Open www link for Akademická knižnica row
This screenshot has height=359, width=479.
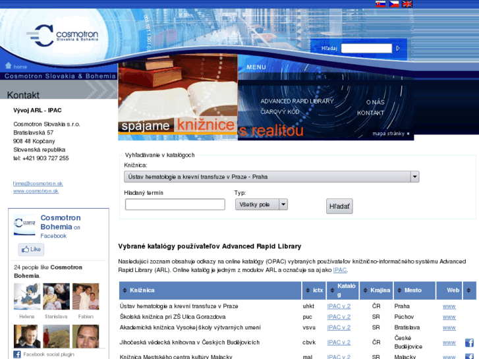click(449, 327)
